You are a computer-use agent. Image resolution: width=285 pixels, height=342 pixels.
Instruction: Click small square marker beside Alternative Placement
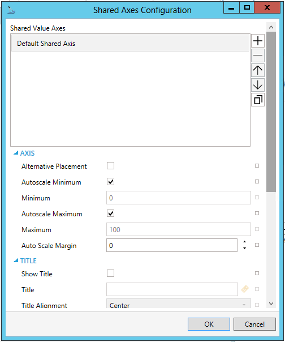(x=257, y=166)
